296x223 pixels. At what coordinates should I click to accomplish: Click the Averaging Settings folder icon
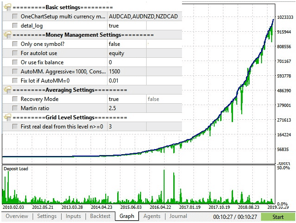click(7, 90)
